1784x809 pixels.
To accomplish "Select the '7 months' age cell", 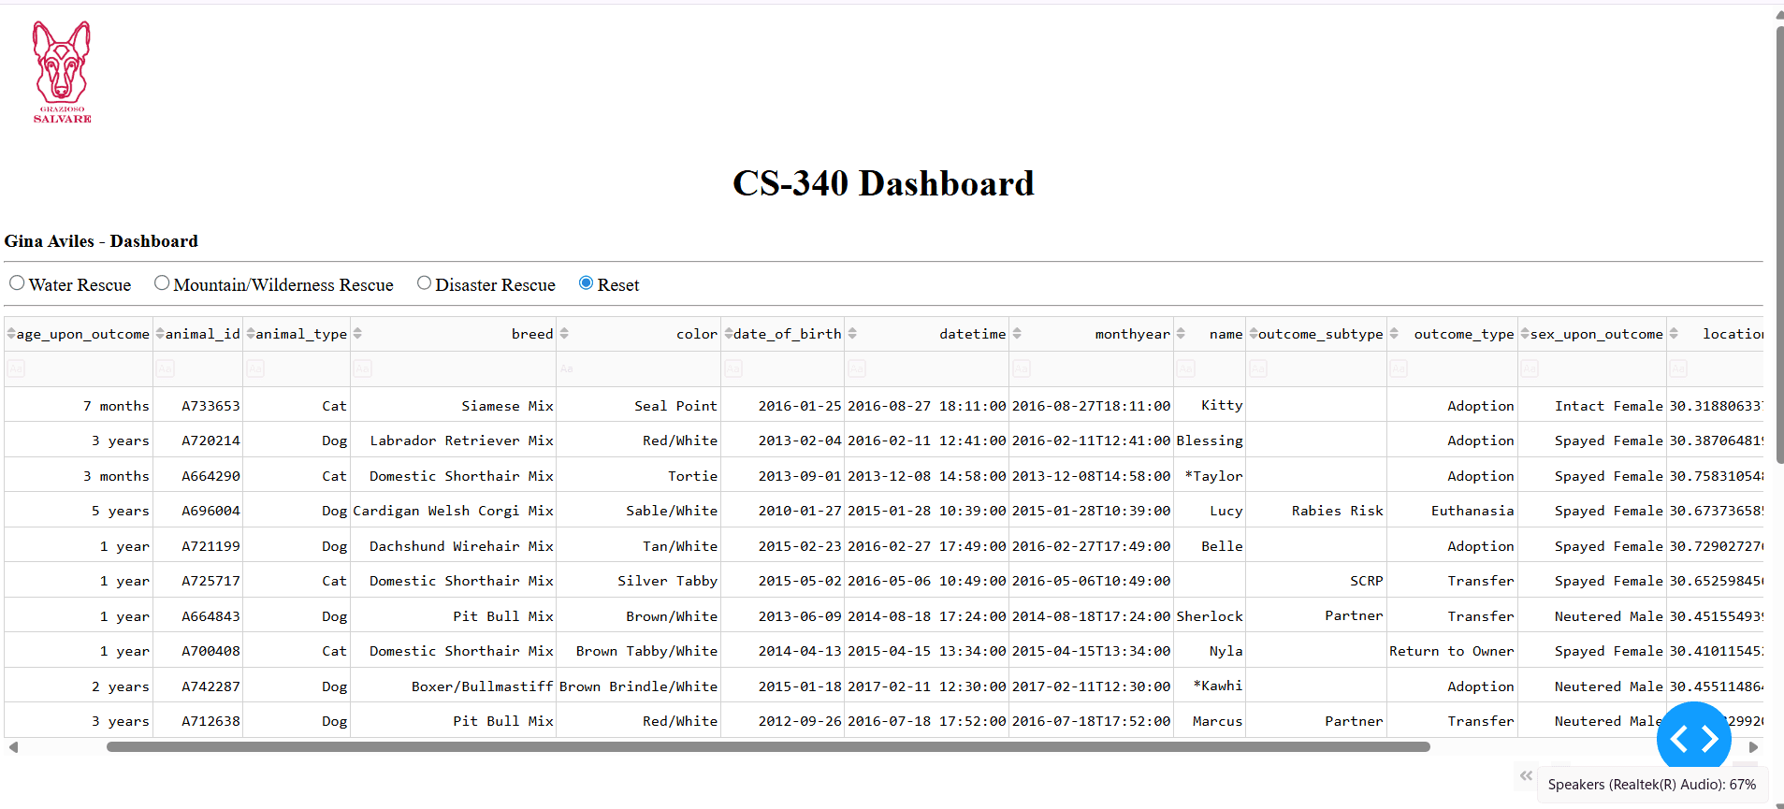I will tap(79, 405).
